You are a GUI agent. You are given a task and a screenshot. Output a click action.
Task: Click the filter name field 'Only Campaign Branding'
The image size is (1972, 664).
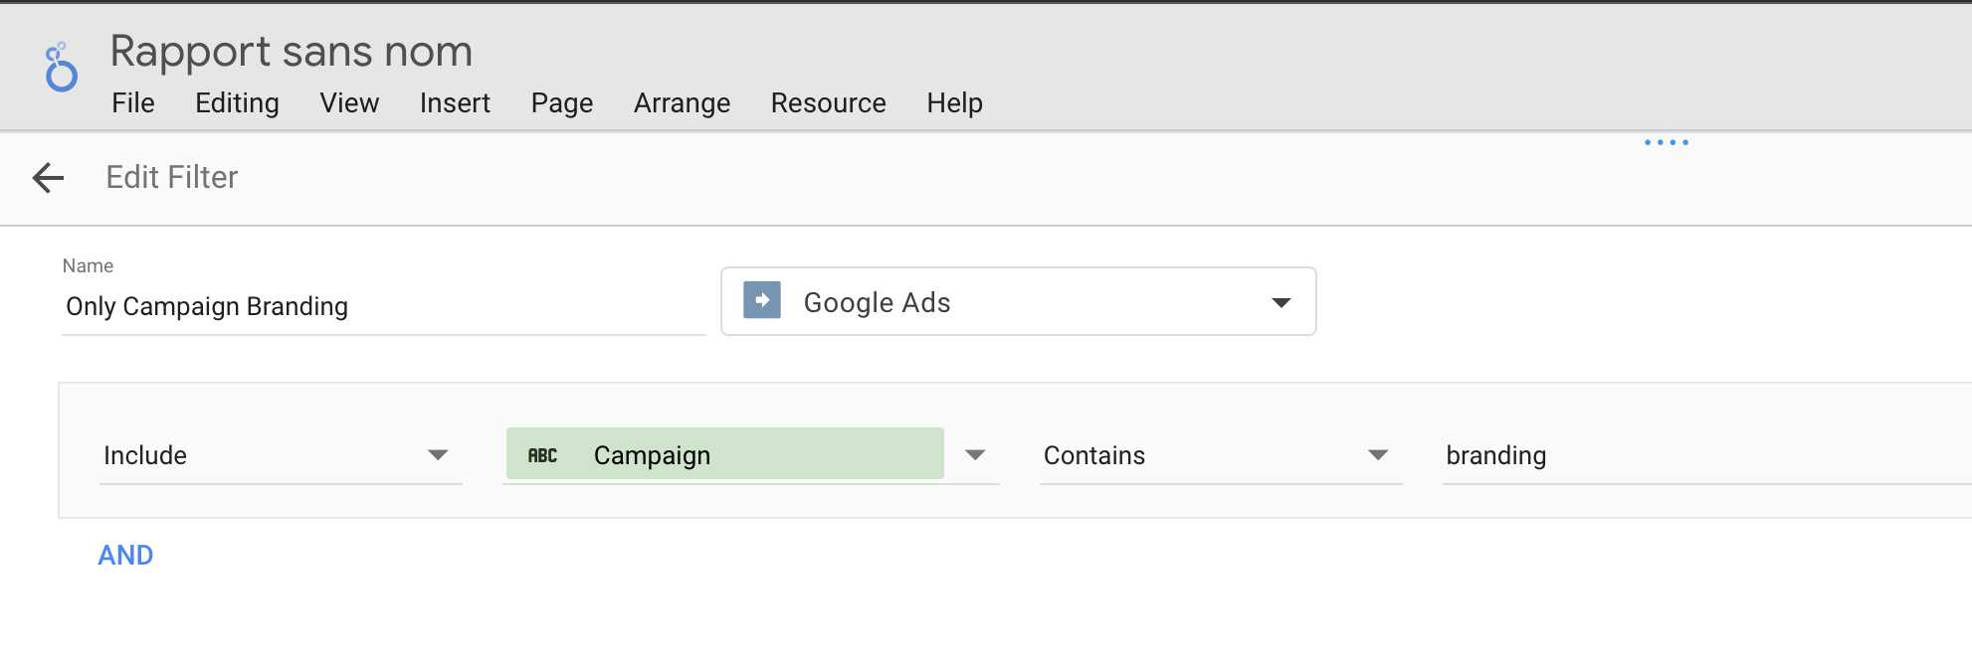click(x=383, y=306)
